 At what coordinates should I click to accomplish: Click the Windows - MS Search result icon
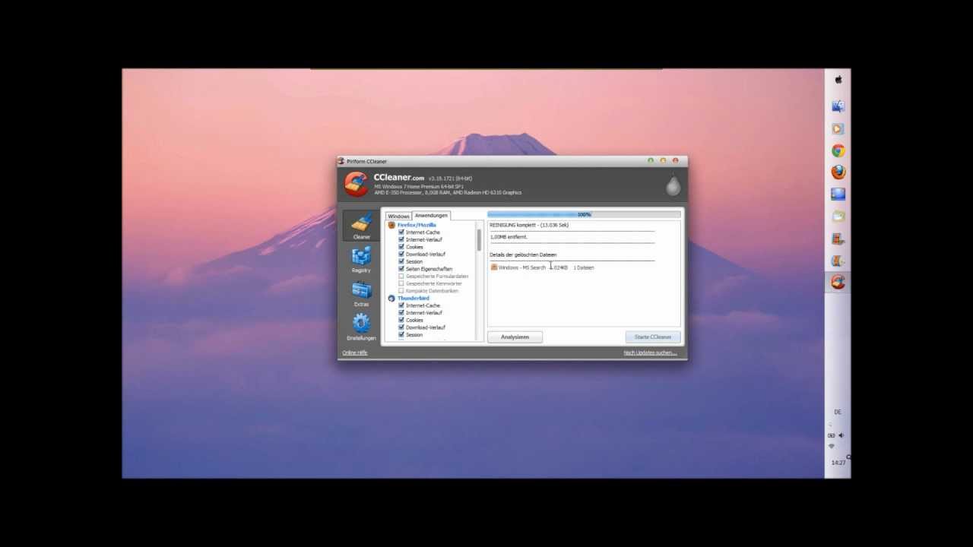(x=494, y=267)
